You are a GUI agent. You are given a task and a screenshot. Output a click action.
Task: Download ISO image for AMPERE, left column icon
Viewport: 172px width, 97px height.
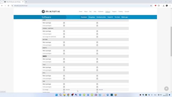(64, 37)
